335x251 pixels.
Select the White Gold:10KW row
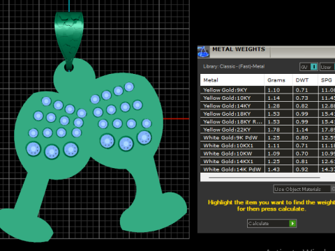[267, 153]
